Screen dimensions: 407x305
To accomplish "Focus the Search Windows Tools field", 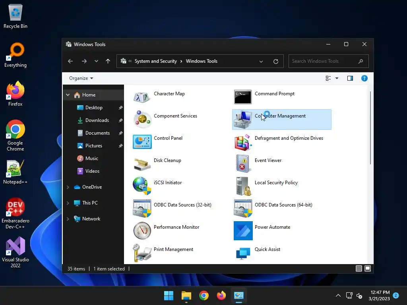I will point(328,61).
